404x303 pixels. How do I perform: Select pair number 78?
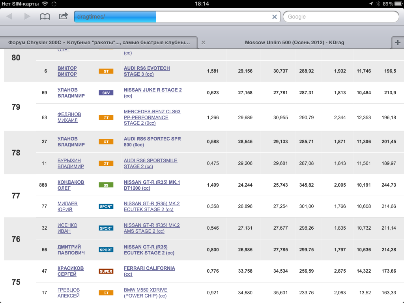point(16,153)
